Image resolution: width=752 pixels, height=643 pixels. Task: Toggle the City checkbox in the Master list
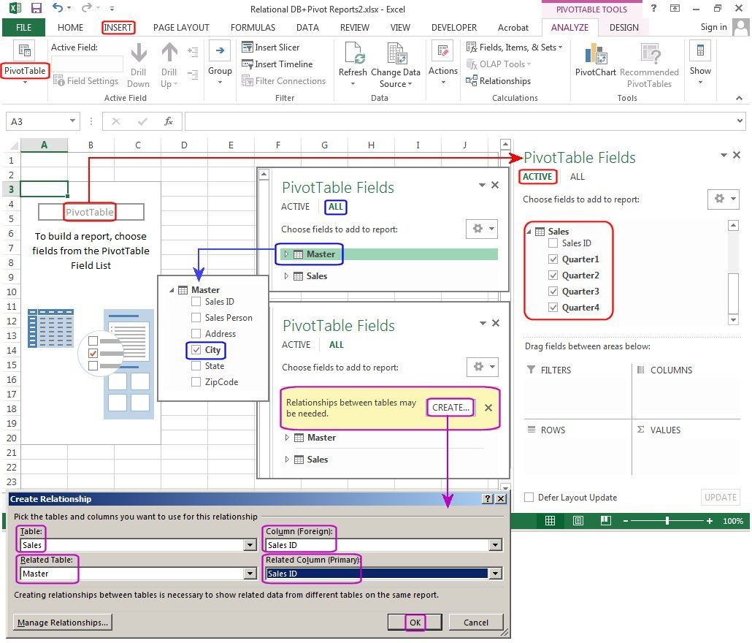(194, 350)
